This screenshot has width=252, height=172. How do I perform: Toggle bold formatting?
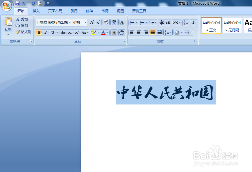39,33
